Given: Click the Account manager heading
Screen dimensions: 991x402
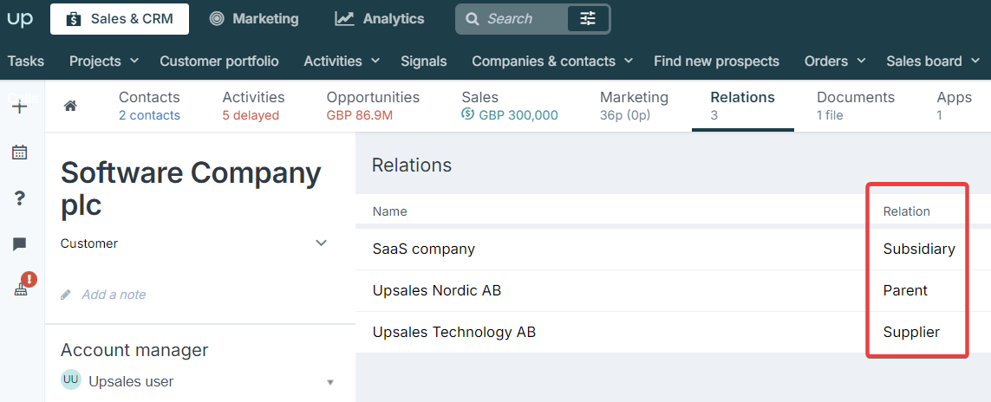Looking at the screenshot, I should tap(134, 350).
